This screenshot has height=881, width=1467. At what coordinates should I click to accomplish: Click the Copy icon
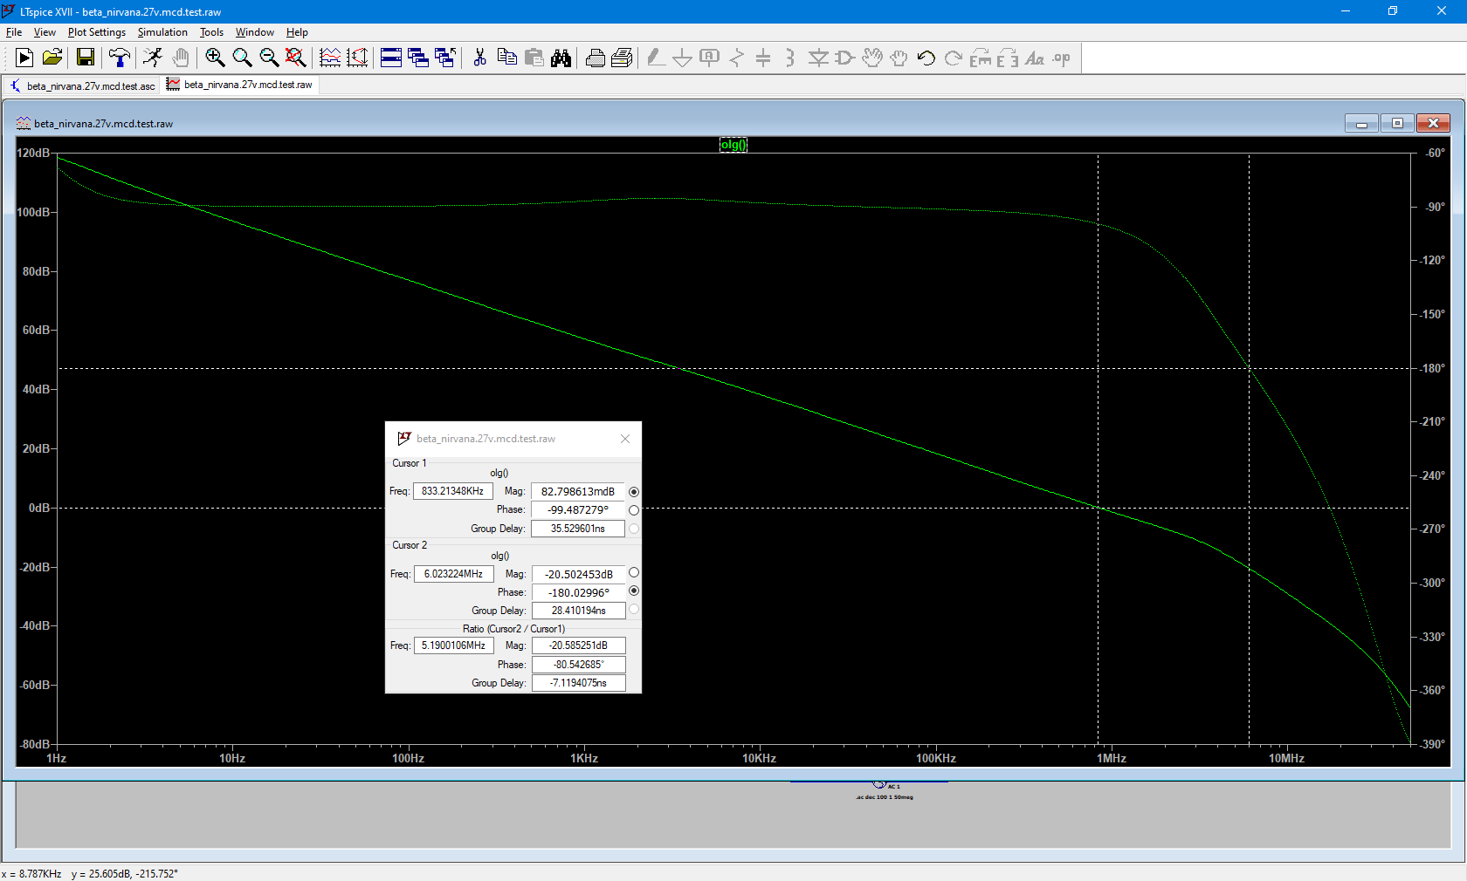[506, 58]
